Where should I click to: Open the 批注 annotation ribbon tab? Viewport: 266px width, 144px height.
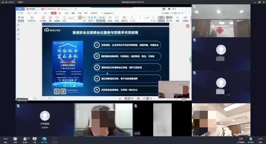pyautogui.click(x=66, y=13)
